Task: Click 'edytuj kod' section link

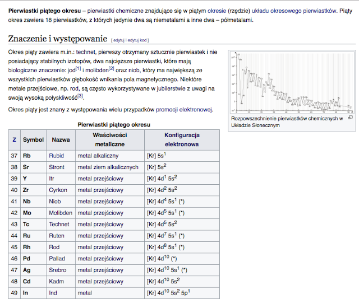Action: tap(137, 40)
